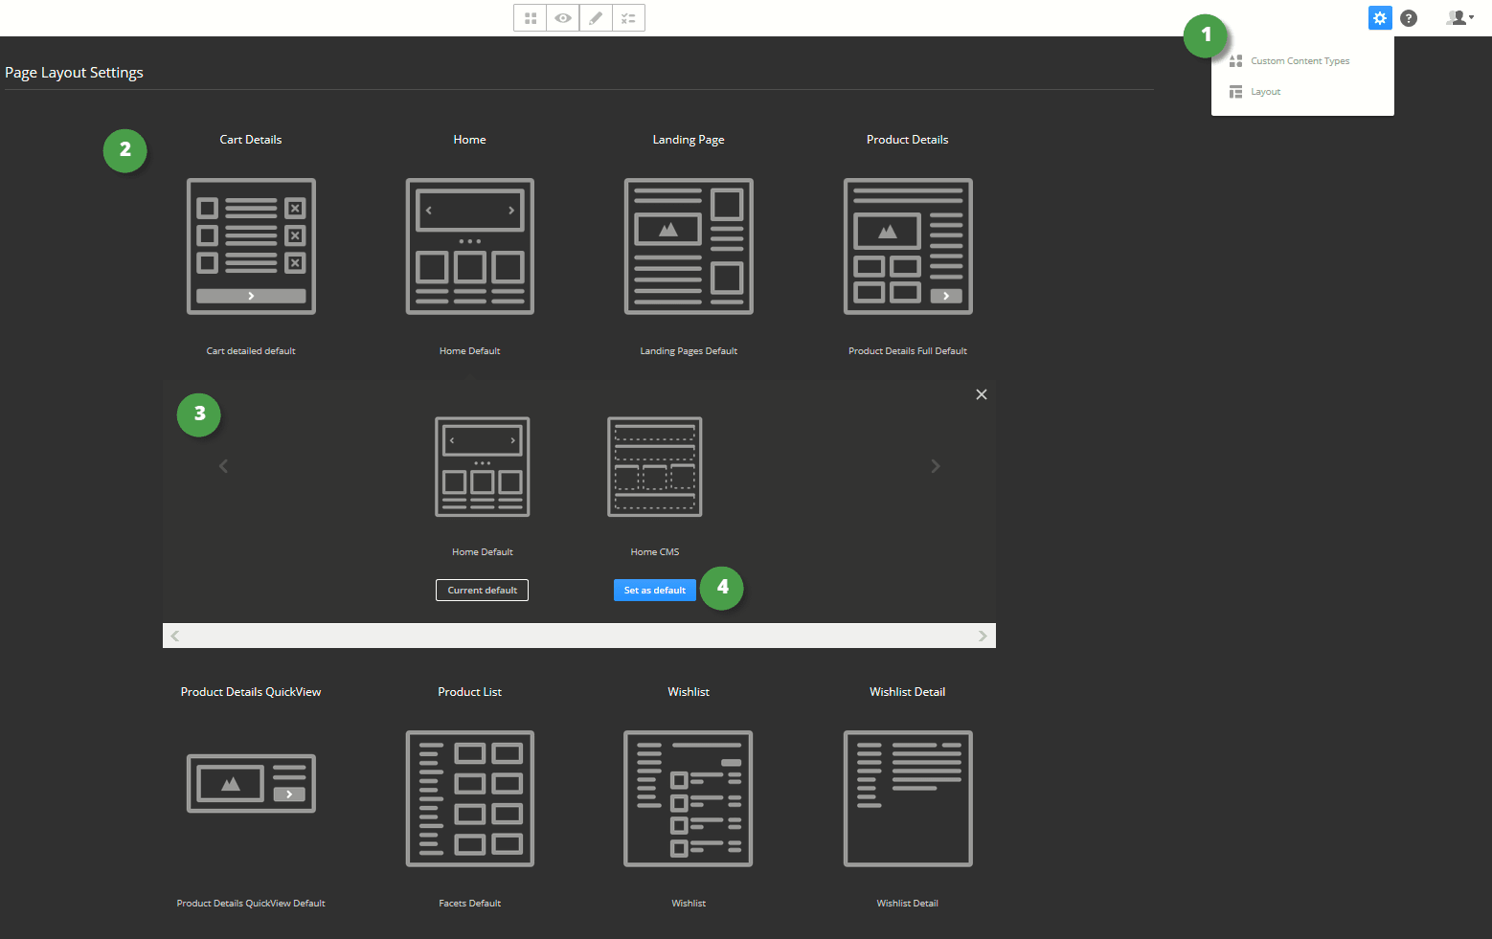Select the pencil edit mode icon
The image size is (1492, 939).
(596, 18)
